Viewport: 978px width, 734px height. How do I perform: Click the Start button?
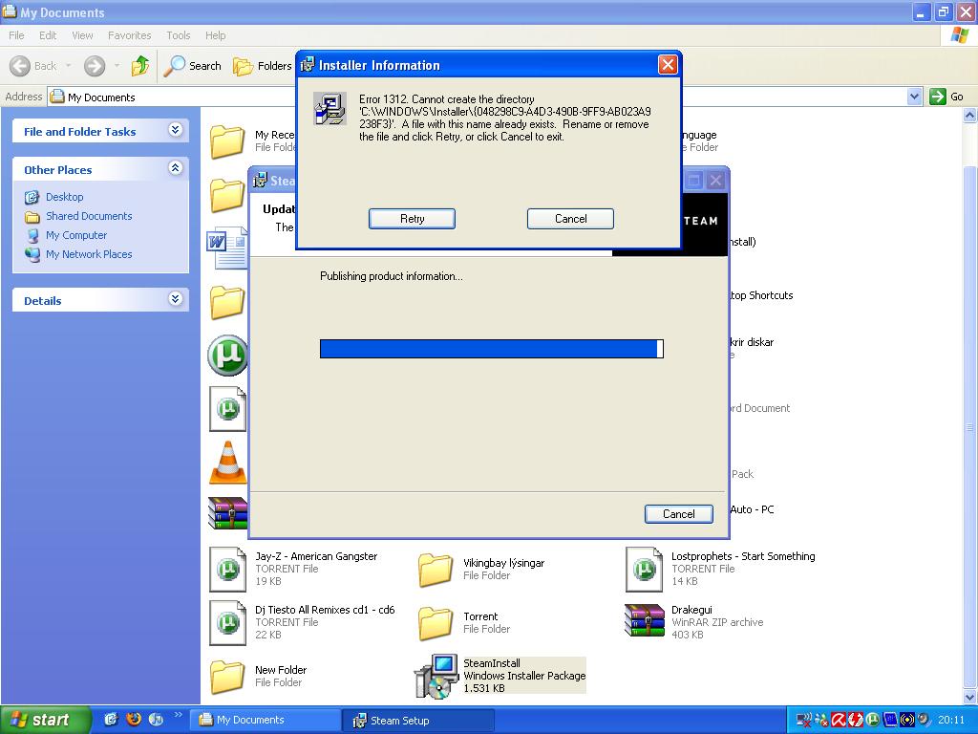[46, 720]
